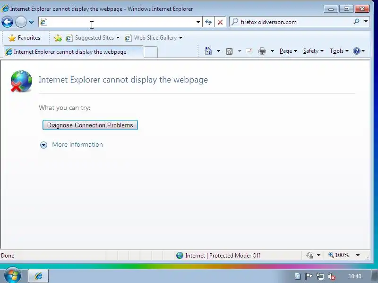Viewport: 378px width, 283px height.
Task: Click the Internet Protected Mode Off status zone
Action: 218,255
